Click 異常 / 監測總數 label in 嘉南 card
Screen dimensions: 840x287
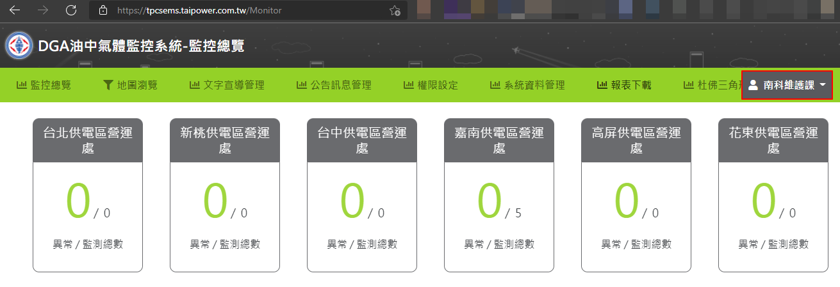(499, 244)
